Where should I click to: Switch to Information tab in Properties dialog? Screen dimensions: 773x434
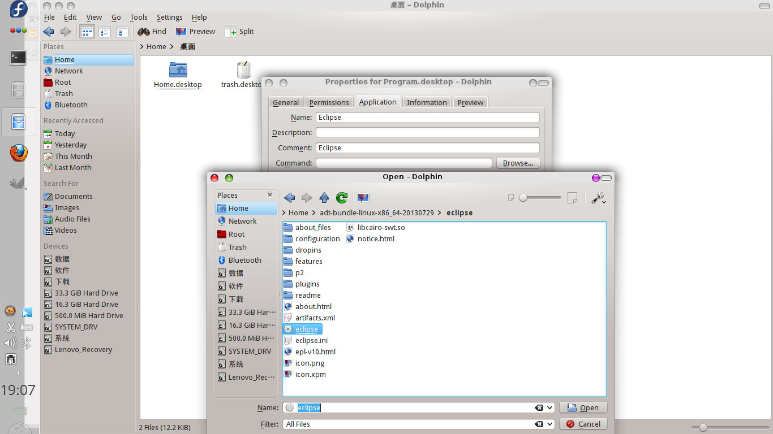click(x=427, y=102)
